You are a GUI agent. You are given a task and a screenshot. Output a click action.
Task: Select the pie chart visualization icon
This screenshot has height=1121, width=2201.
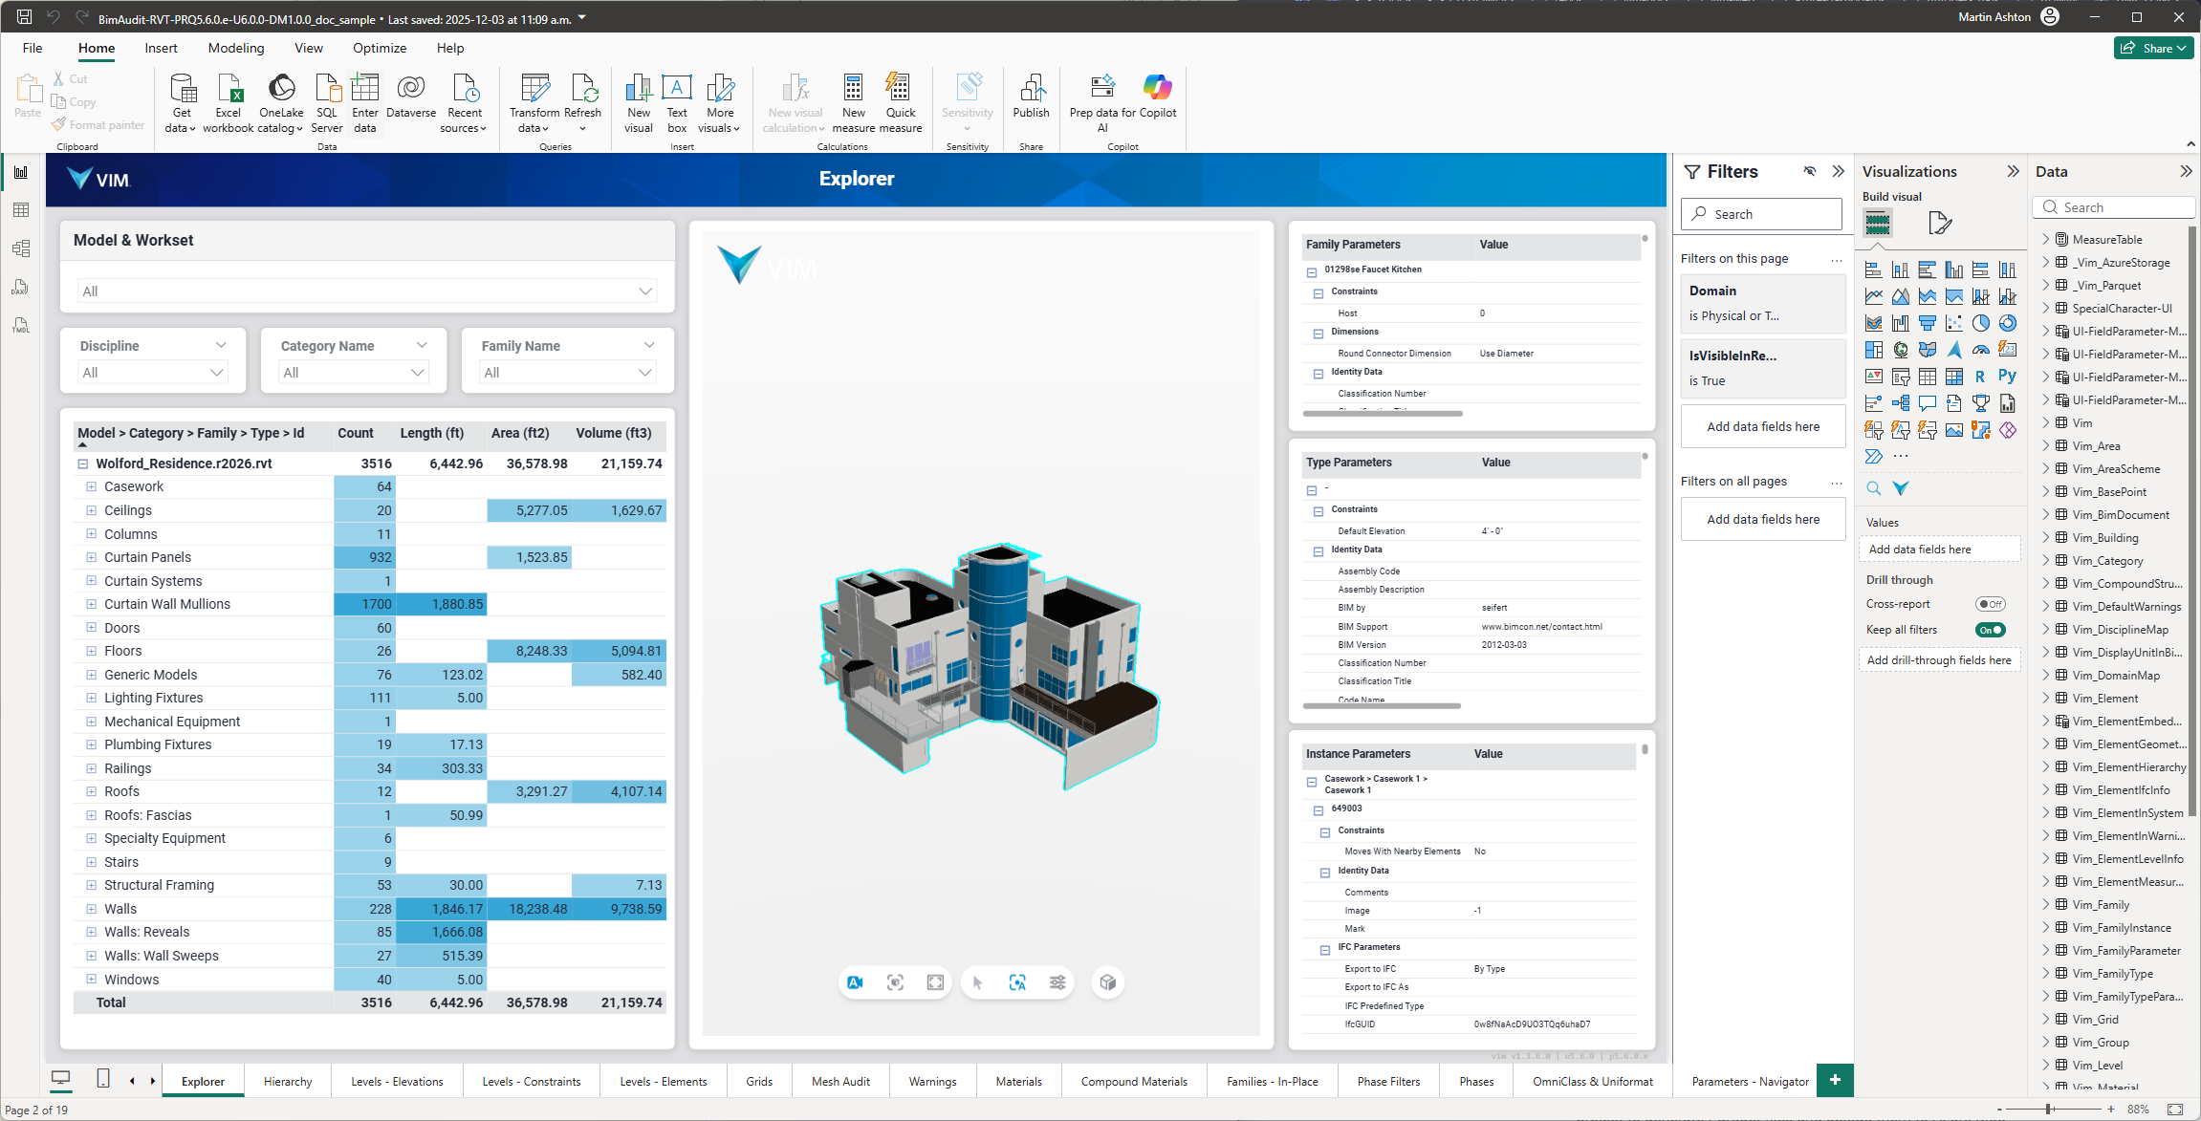[1980, 323]
